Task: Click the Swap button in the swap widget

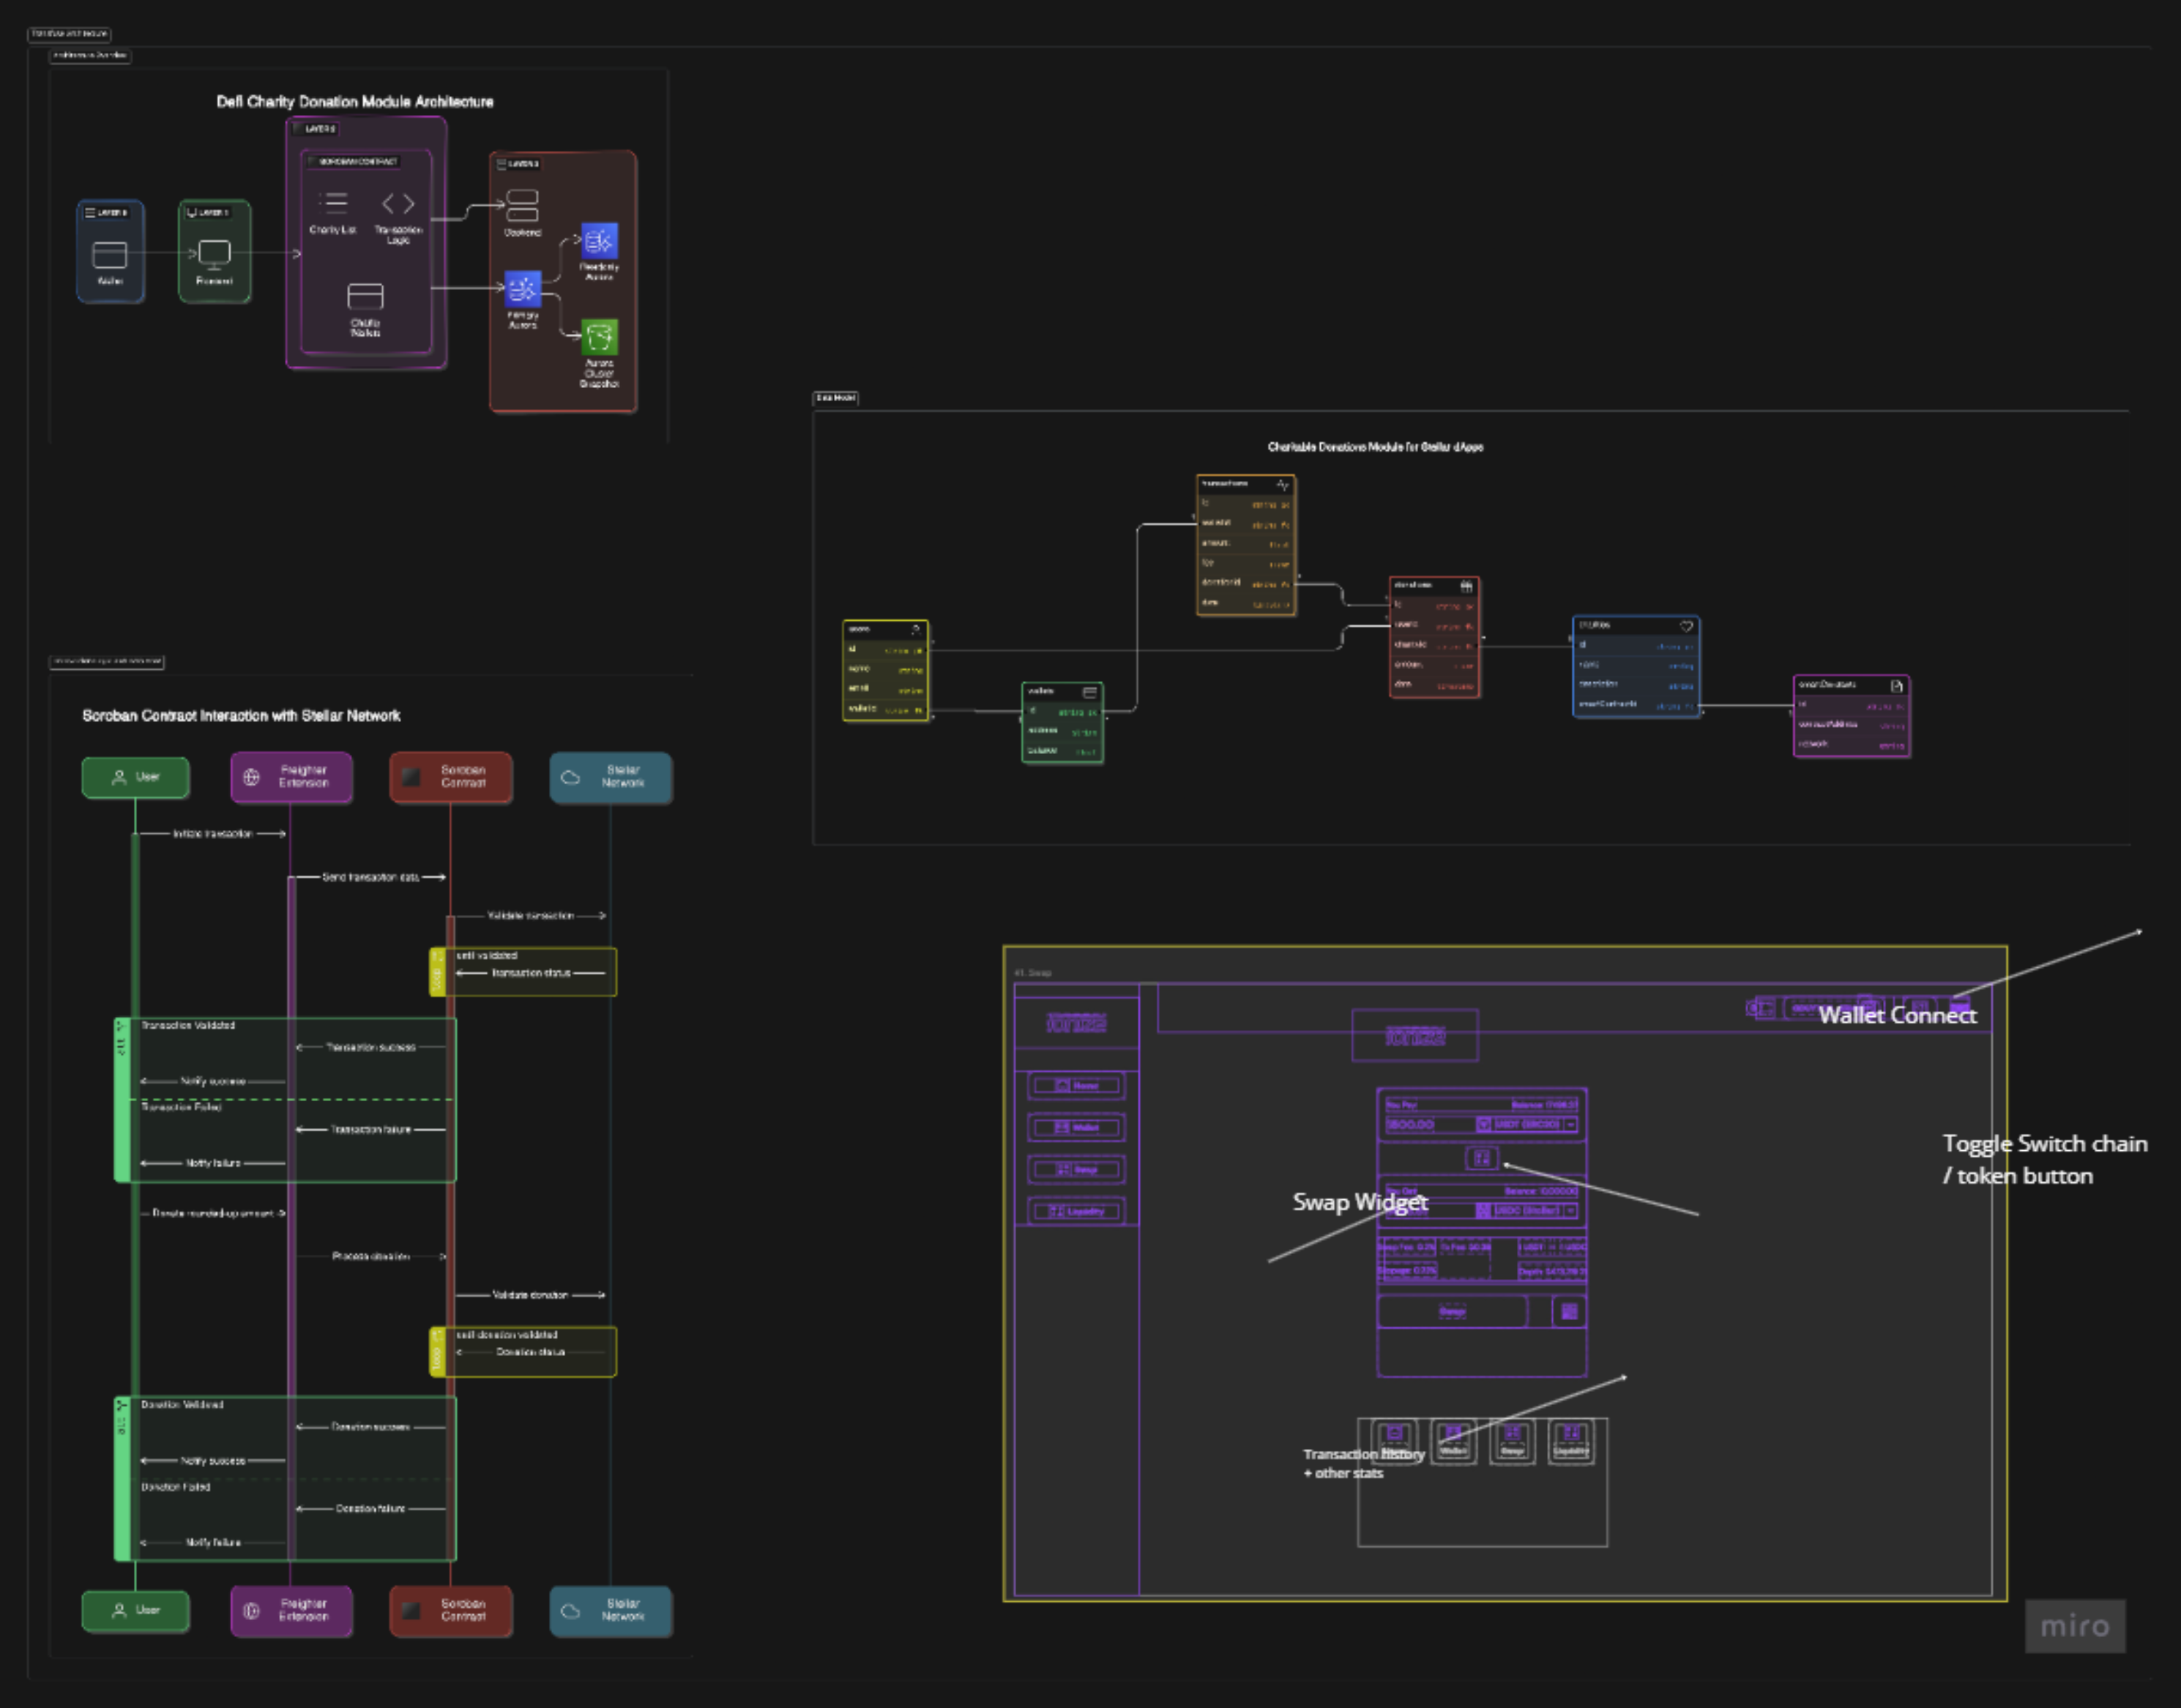Action: [1452, 1311]
